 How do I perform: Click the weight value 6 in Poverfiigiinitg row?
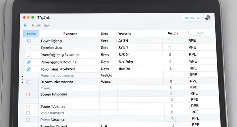click(x=170, y=54)
